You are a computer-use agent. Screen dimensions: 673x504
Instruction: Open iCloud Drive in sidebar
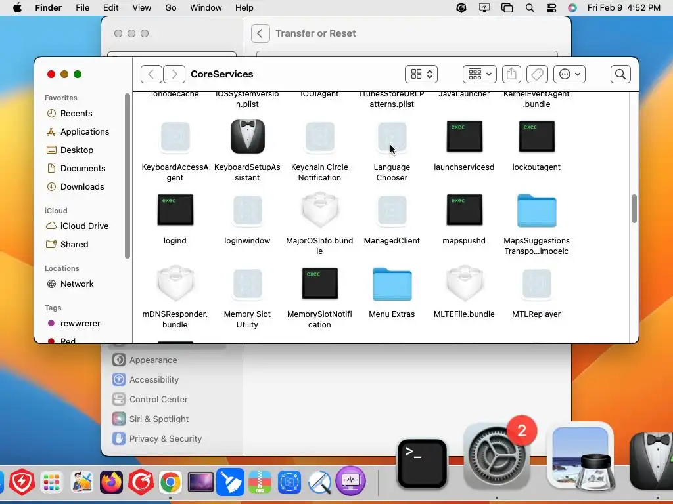coord(78,226)
